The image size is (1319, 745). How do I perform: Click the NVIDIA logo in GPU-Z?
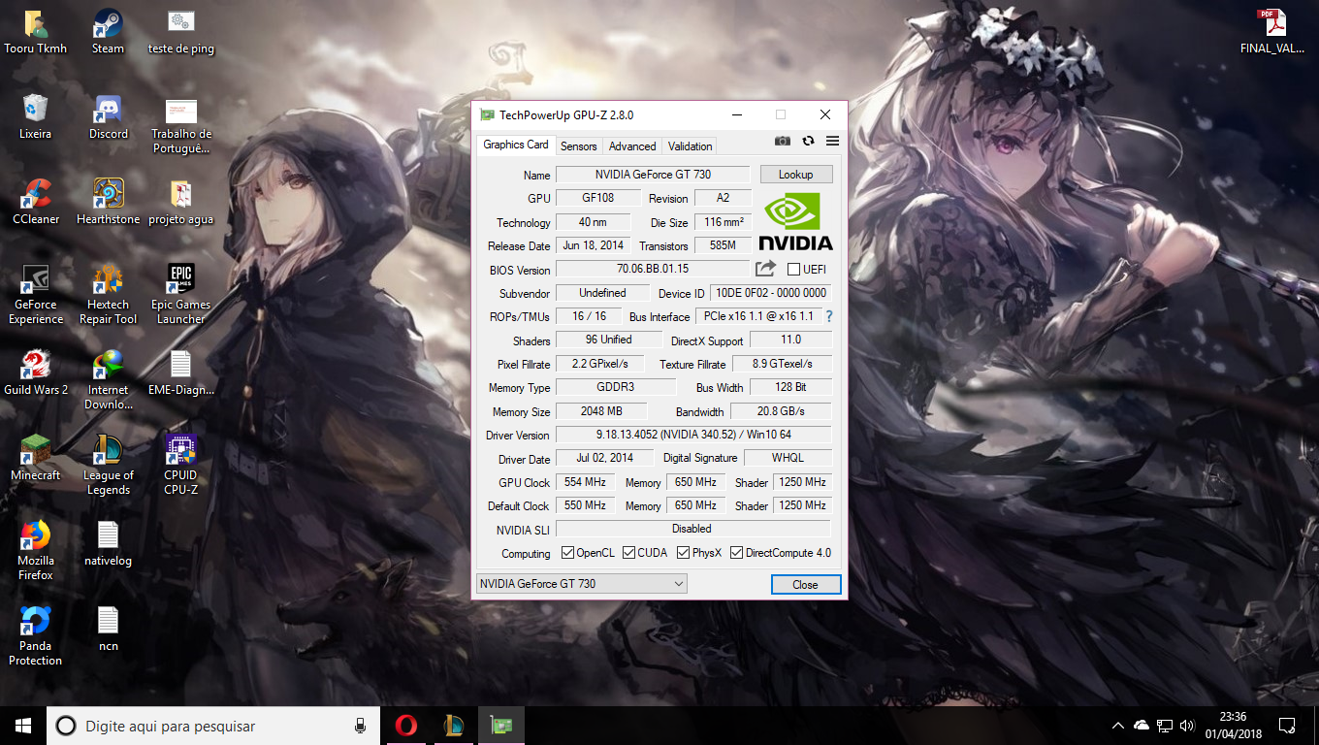[795, 221]
